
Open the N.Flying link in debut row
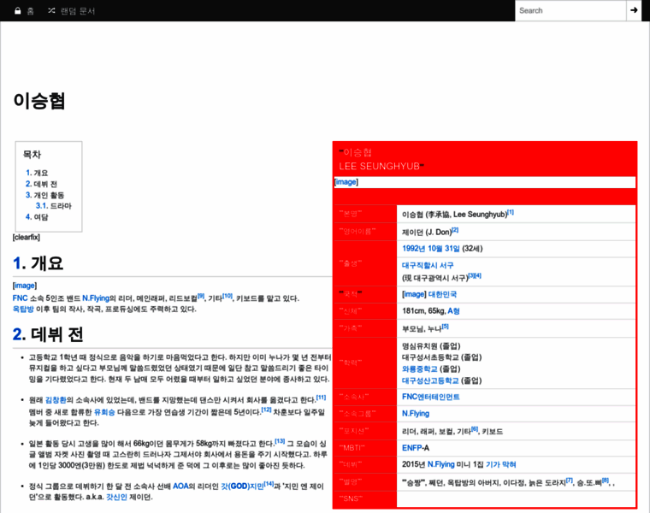(441, 464)
